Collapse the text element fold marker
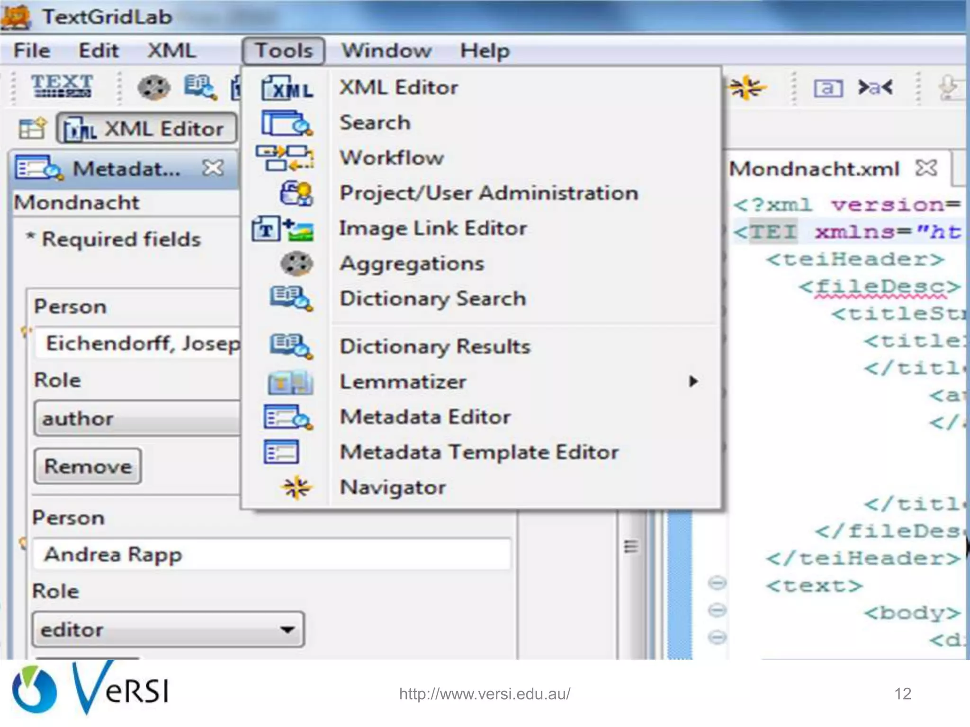The image size is (970, 727). tap(717, 583)
